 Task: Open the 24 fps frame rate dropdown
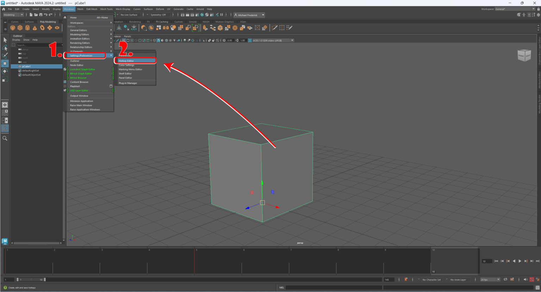click(490, 280)
